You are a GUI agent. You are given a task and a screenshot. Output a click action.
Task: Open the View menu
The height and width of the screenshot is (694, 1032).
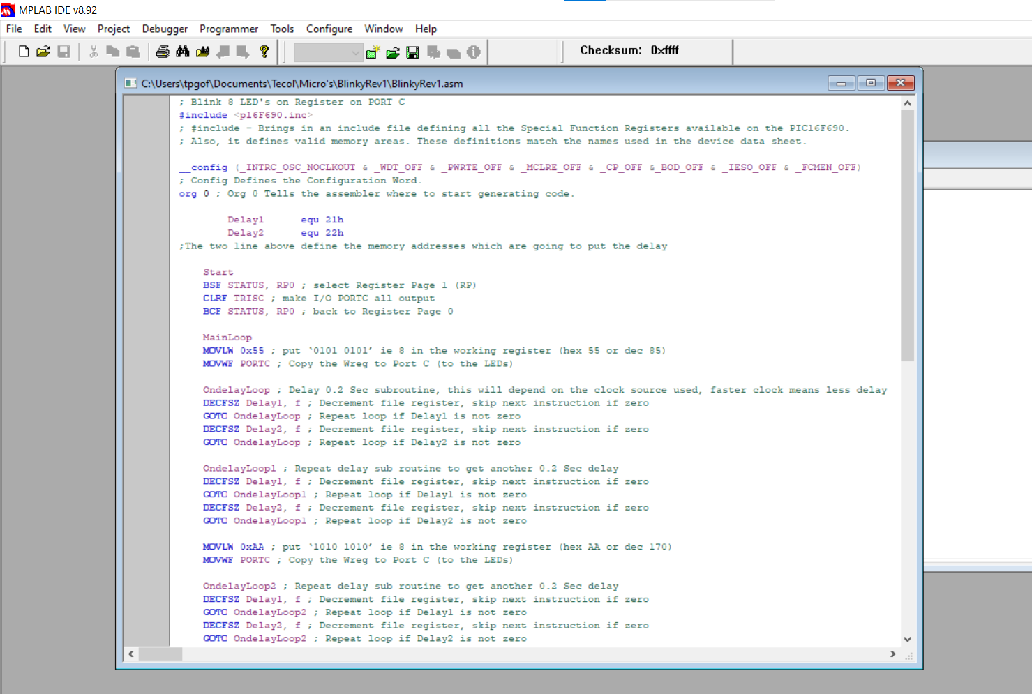pyautogui.click(x=75, y=29)
